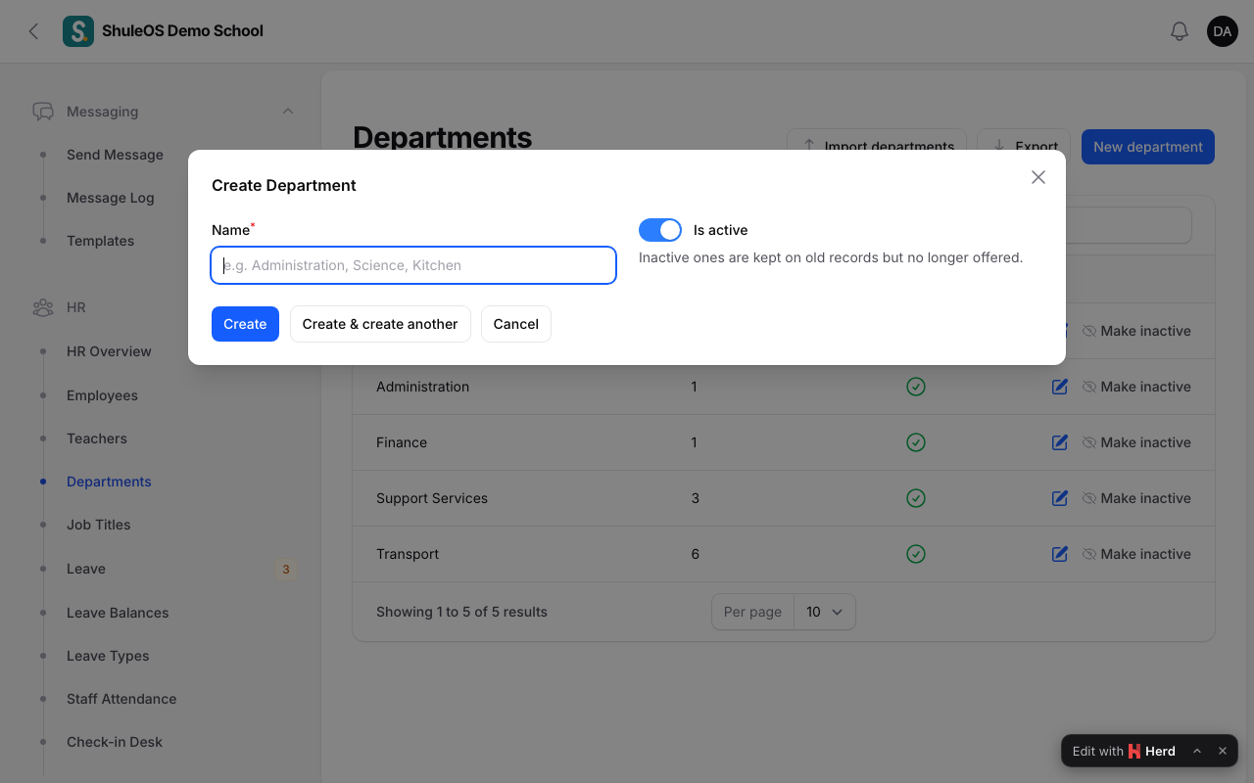
Task: Open the per page 10 dropdown
Action: 825,612
